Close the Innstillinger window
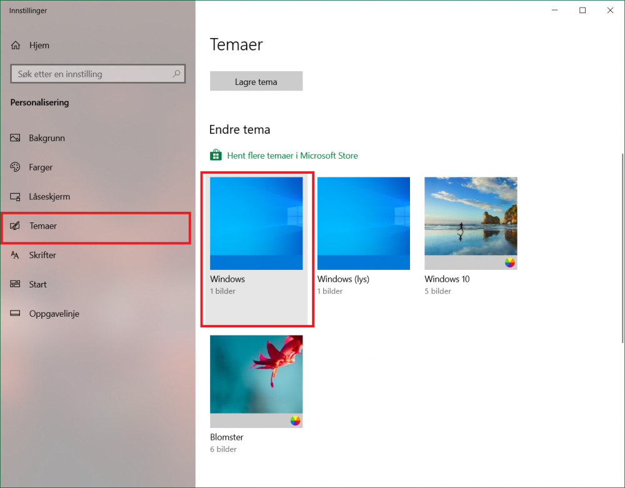The image size is (625, 488). pyautogui.click(x=610, y=11)
